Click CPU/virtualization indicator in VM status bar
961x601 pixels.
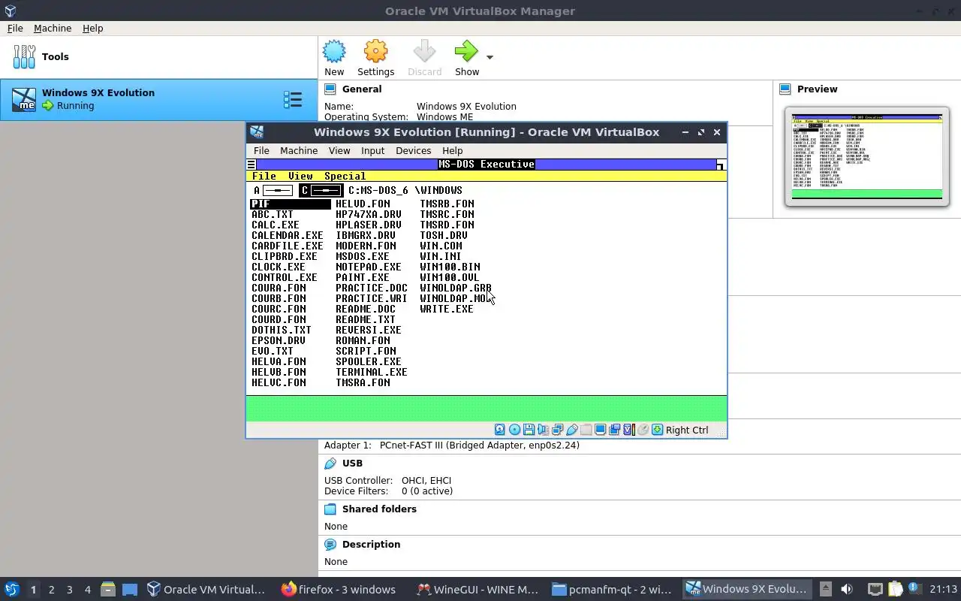628,430
